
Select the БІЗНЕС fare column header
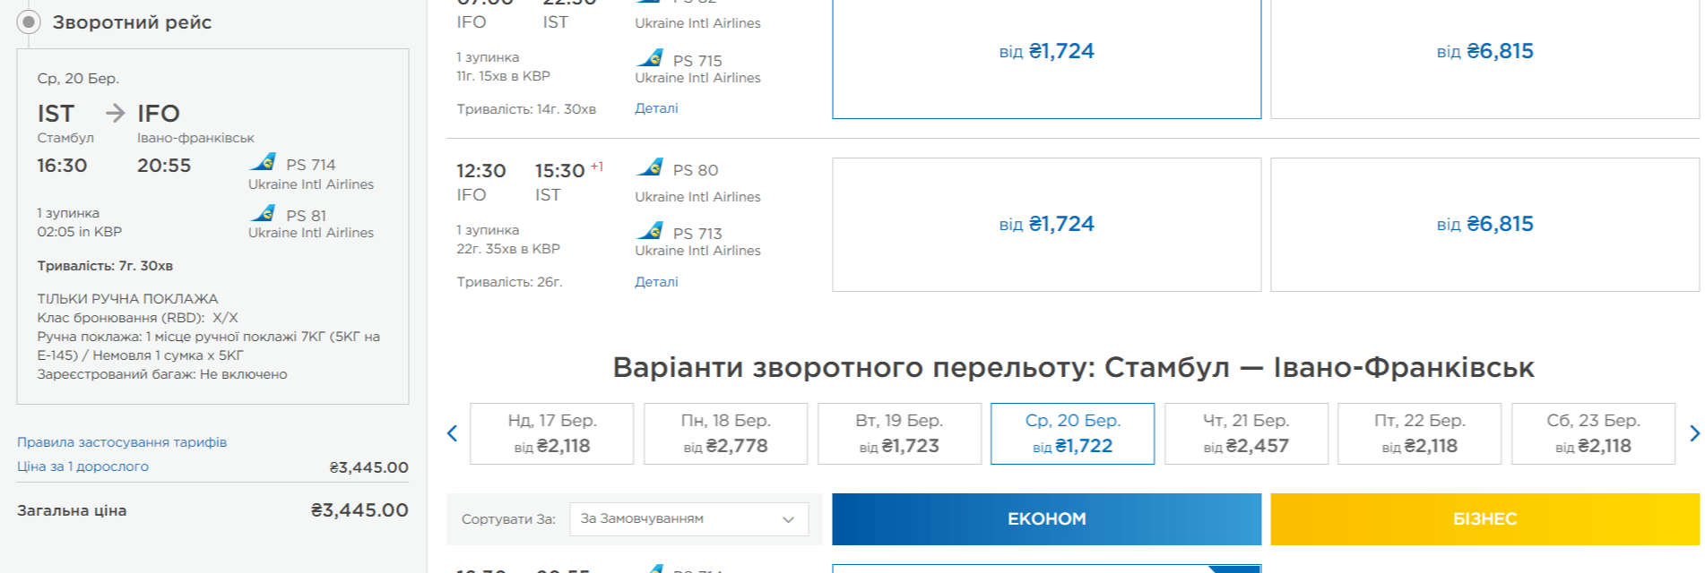tap(1484, 519)
